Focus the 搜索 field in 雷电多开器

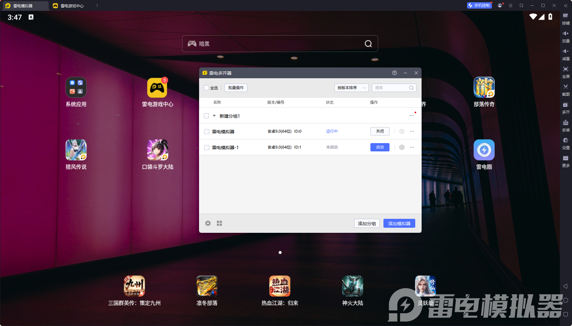pos(394,88)
